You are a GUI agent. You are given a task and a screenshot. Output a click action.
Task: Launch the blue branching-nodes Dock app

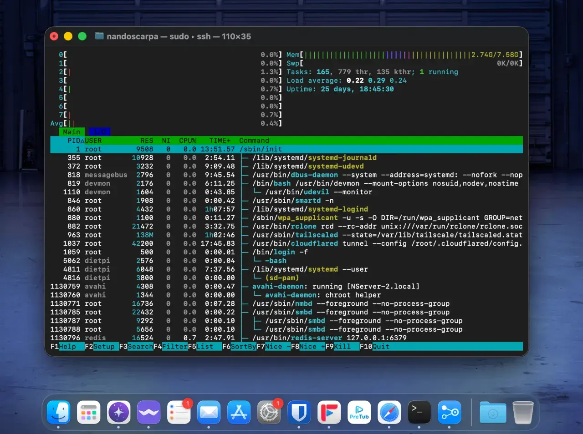(x=449, y=412)
